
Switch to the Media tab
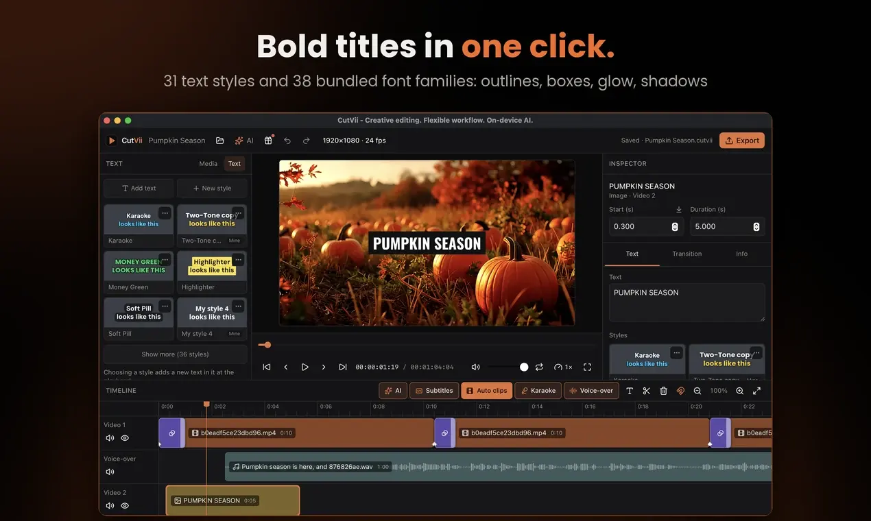(208, 164)
